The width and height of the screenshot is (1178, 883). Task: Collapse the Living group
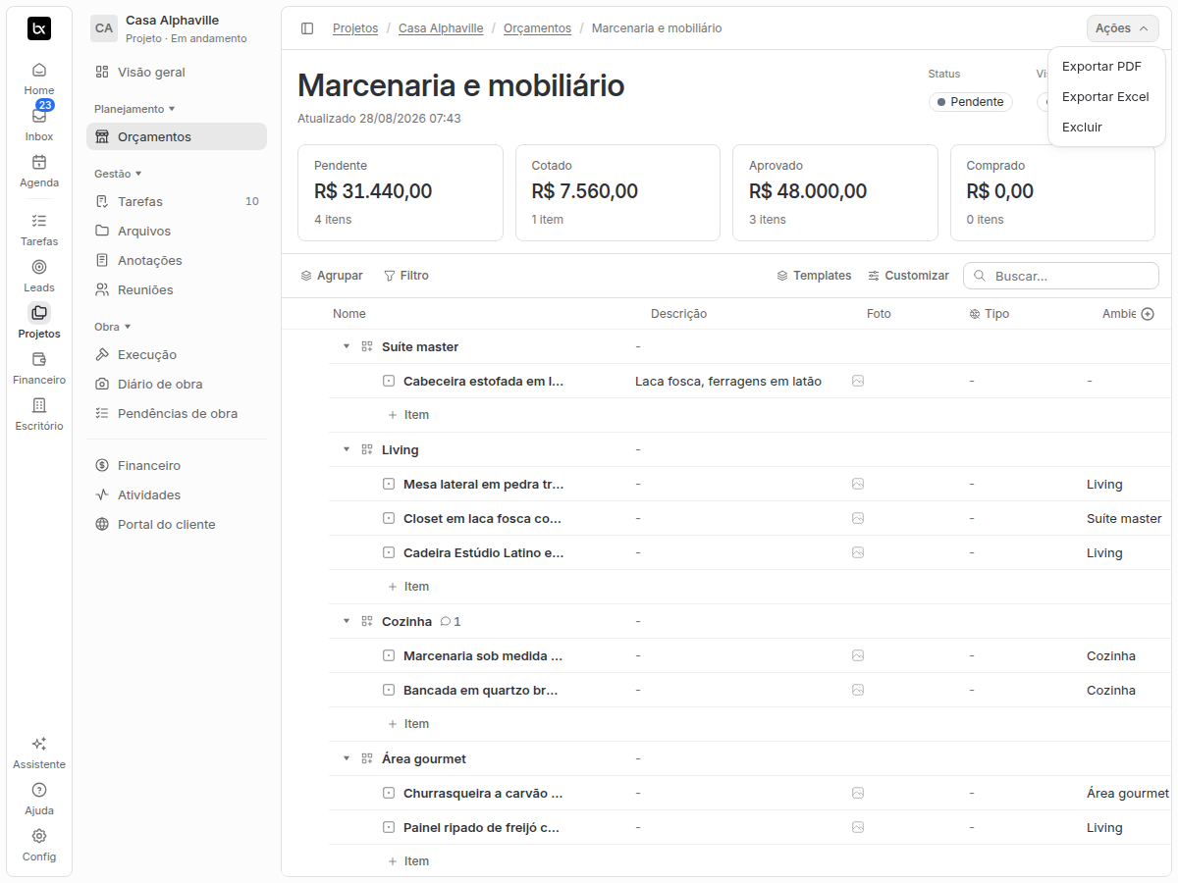346,449
